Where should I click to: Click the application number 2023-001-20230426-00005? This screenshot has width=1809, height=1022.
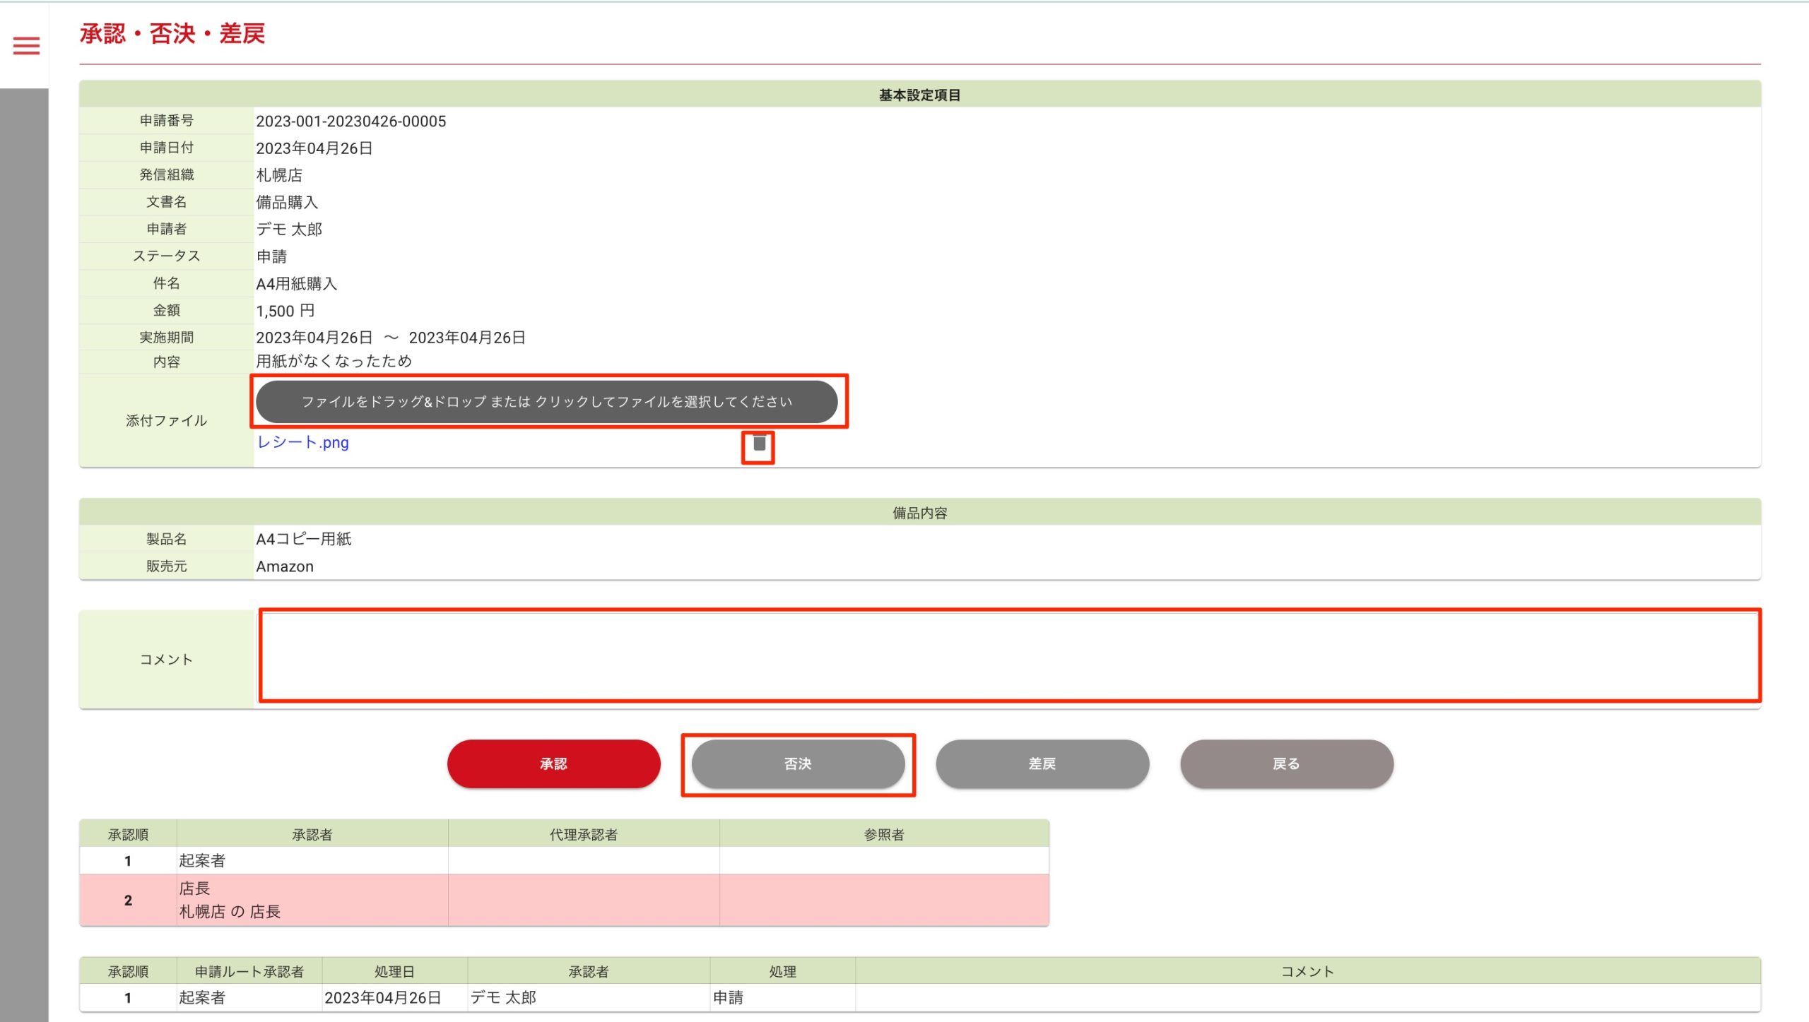[350, 121]
